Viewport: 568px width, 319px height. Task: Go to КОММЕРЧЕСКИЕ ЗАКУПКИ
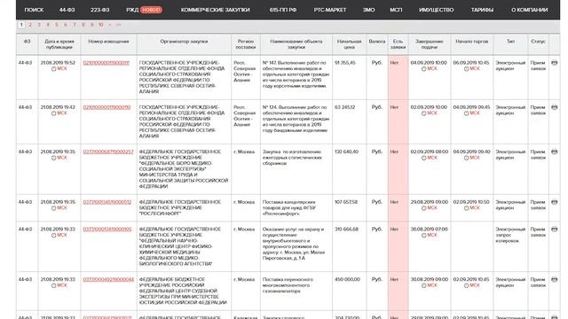click(x=215, y=10)
